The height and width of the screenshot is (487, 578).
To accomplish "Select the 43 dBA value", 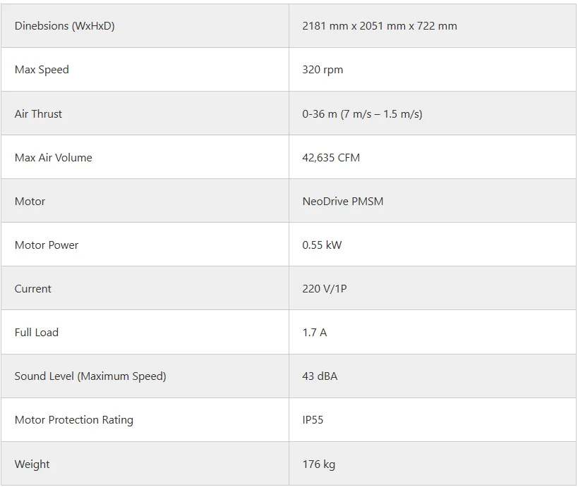I will pyautogui.click(x=320, y=376).
